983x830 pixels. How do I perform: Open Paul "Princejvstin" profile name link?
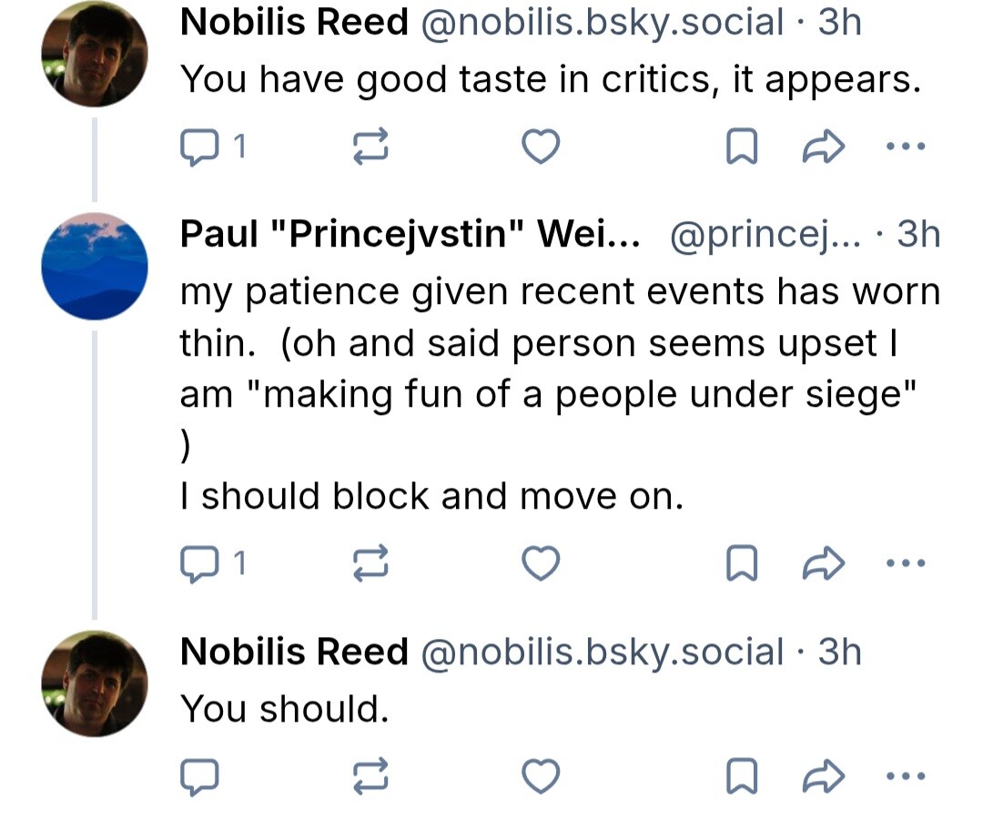pos(410,235)
